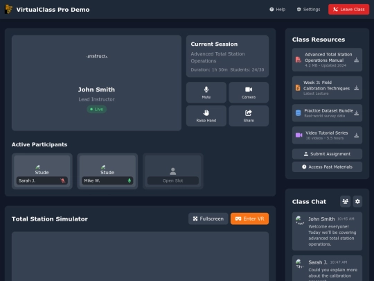
Task: Click the Live status badge
Action: tap(96, 109)
